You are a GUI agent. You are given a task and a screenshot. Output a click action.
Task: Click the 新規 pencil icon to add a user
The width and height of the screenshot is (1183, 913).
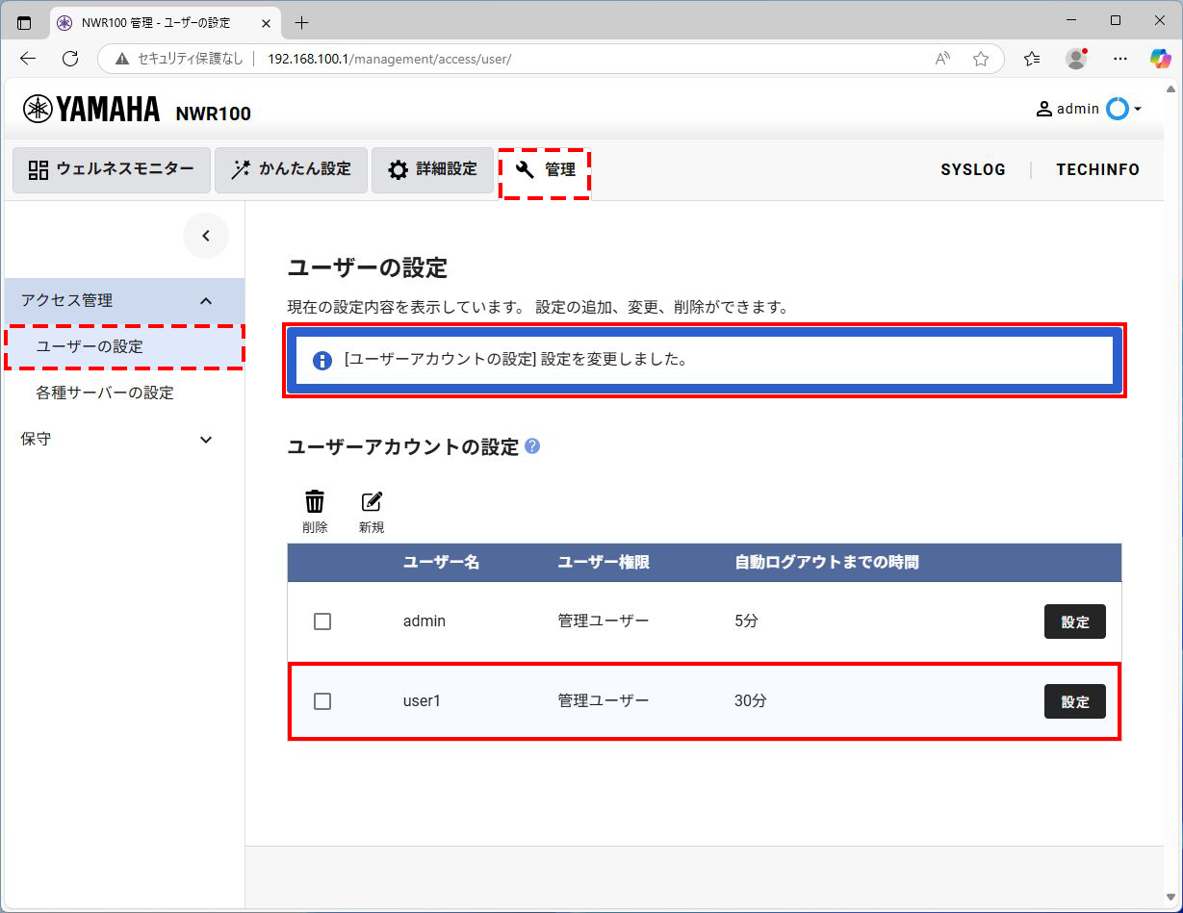pos(372,501)
